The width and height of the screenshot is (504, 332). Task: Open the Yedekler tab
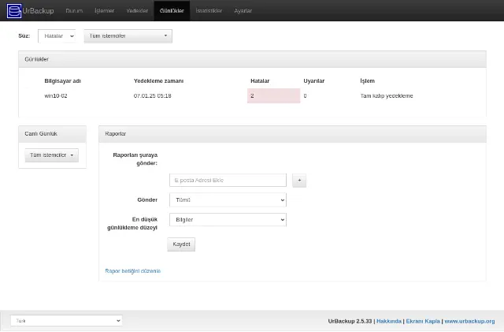(x=137, y=10)
